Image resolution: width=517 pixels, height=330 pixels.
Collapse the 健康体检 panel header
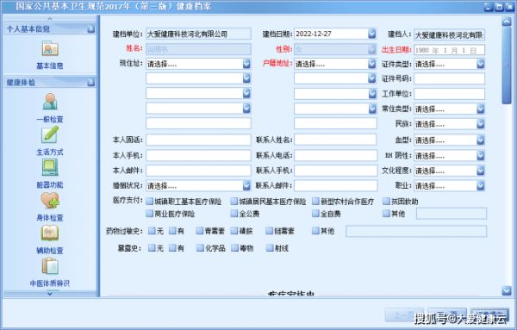91,83
